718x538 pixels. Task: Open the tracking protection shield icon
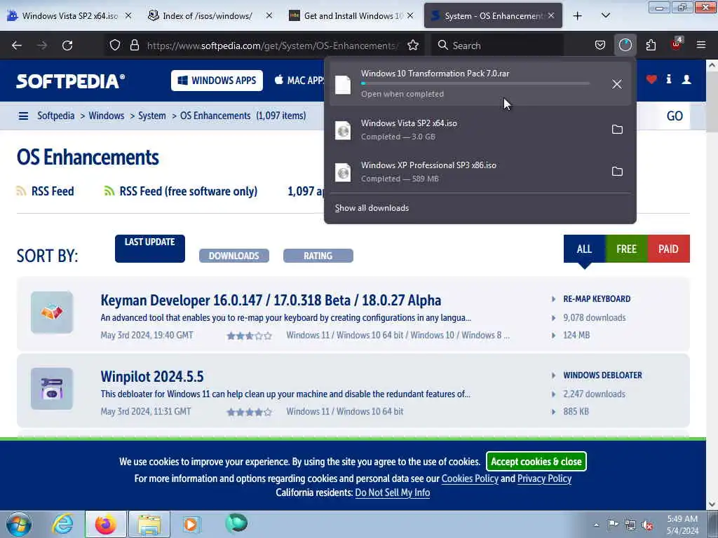coord(115,46)
